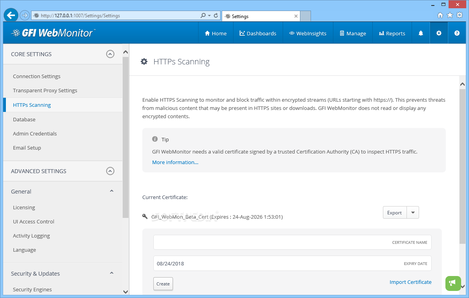Open the Dashboards menu
Screen dimensions: 469x298
pos(258,33)
